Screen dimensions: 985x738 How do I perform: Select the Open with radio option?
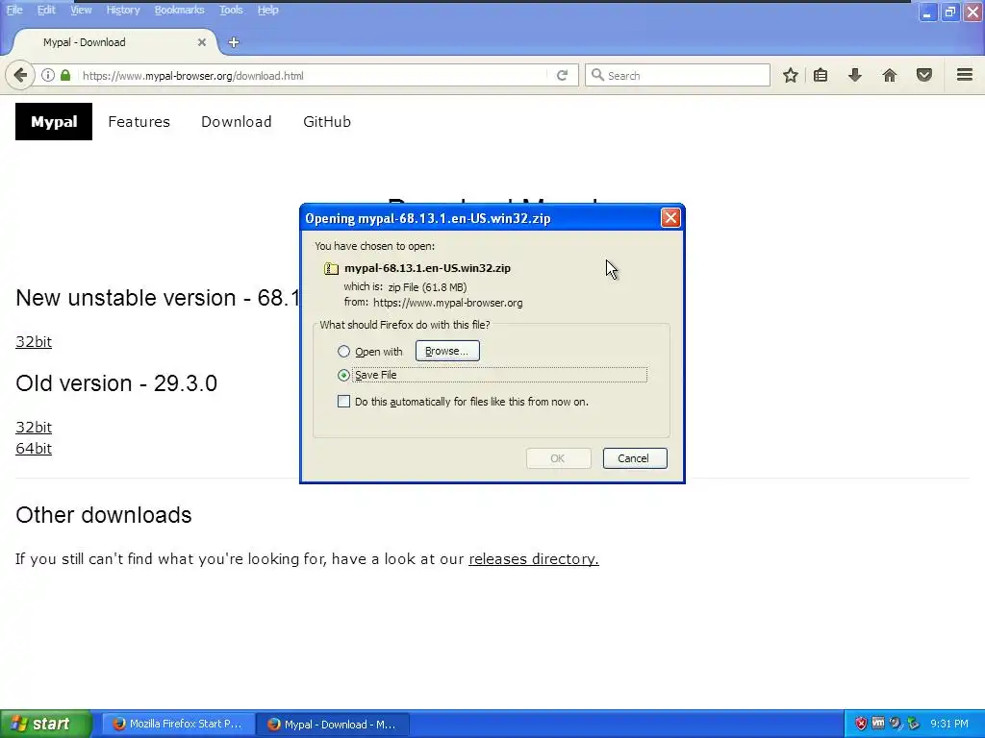[x=343, y=352]
